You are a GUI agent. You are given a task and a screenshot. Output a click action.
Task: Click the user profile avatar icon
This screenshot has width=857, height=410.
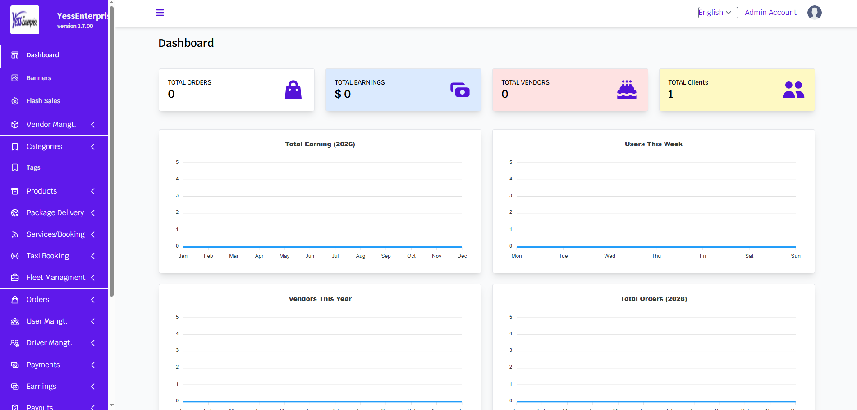[814, 13]
